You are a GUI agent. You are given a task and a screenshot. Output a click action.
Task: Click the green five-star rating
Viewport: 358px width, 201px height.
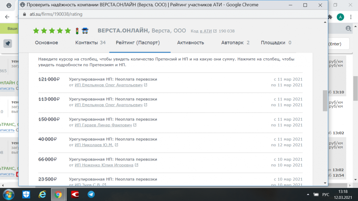tap(52, 31)
